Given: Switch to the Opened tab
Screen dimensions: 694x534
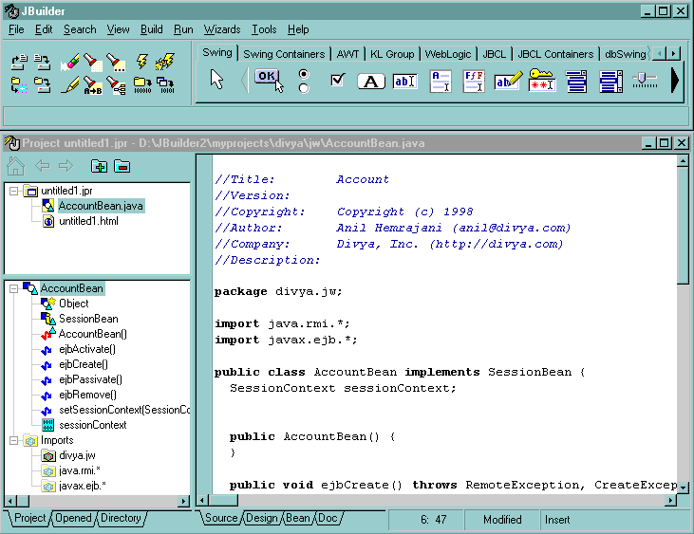Looking at the screenshot, I should 73,518.
